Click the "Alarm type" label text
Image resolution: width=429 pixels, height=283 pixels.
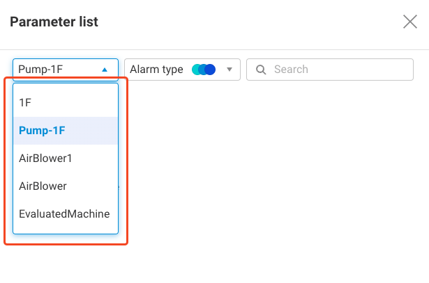(x=156, y=70)
